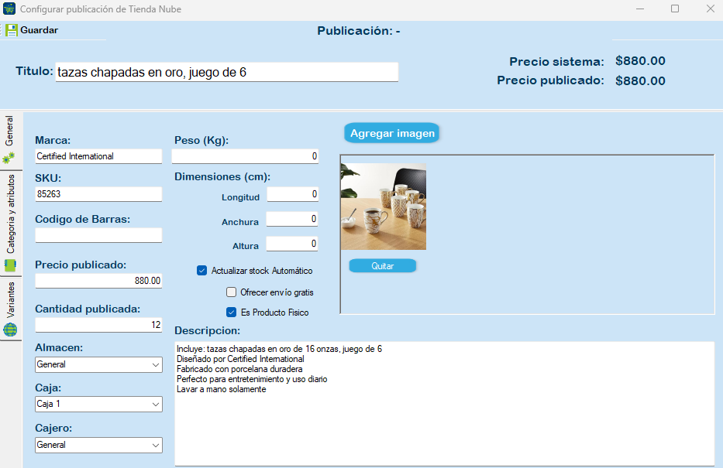The image size is (723, 468).
Task: Toggle Es Producto Fisico checkbox
Action: tap(231, 313)
